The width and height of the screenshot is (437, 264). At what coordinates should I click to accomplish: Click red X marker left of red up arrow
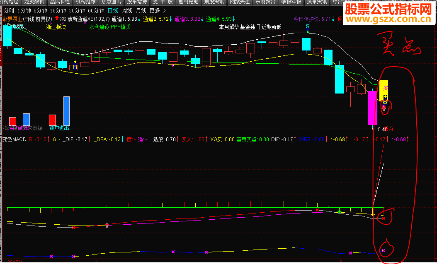73,228
